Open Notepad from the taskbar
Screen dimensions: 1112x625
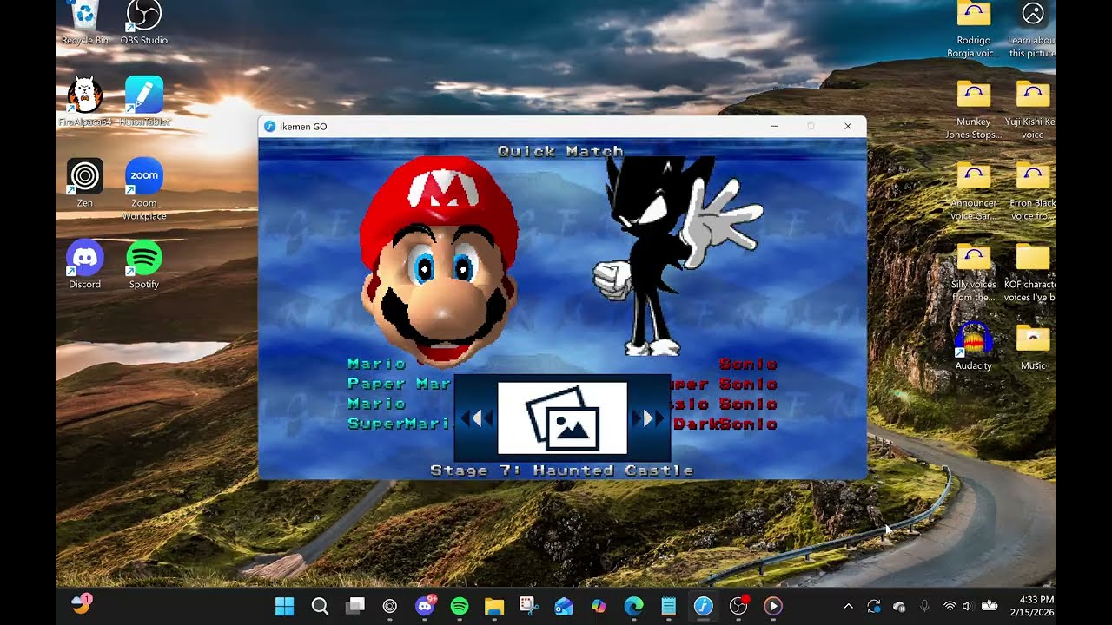pos(668,606)
